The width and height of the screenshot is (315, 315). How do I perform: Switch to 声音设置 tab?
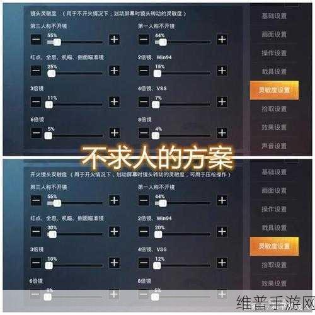click(274, 146)
